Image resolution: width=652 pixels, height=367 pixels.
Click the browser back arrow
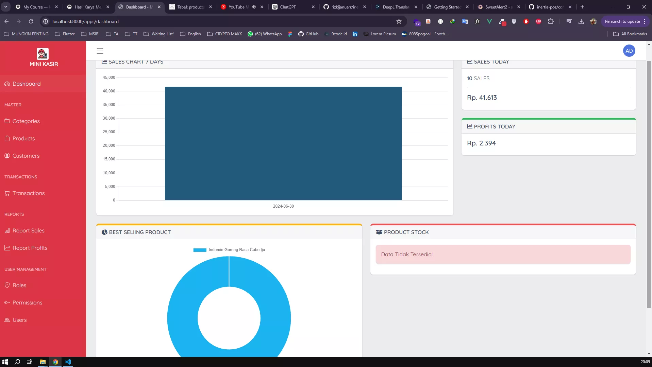[x=6, y=21]
